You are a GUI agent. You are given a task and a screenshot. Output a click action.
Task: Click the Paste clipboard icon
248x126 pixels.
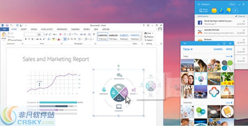[4, 35]
